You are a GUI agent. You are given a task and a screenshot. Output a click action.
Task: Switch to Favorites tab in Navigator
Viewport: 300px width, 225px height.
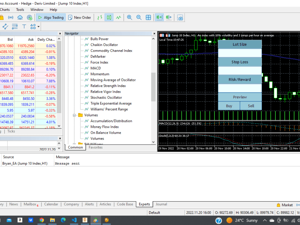95,147
